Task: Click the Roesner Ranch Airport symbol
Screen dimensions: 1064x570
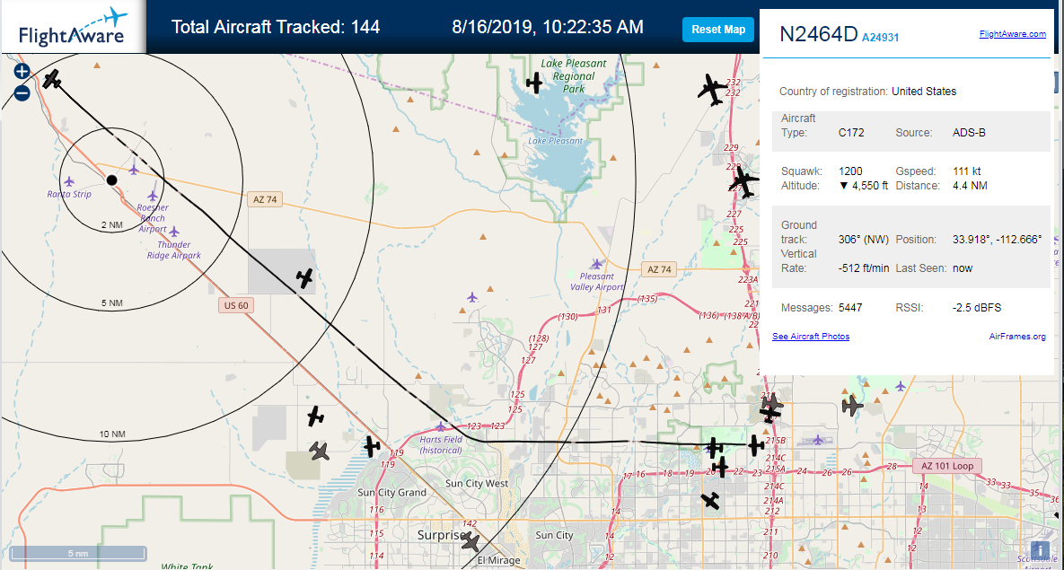Action: (x=153, y=196)
